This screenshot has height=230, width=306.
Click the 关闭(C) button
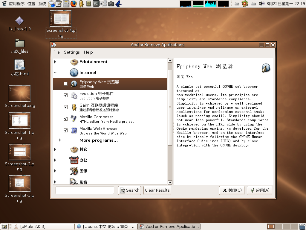[232, 190]
